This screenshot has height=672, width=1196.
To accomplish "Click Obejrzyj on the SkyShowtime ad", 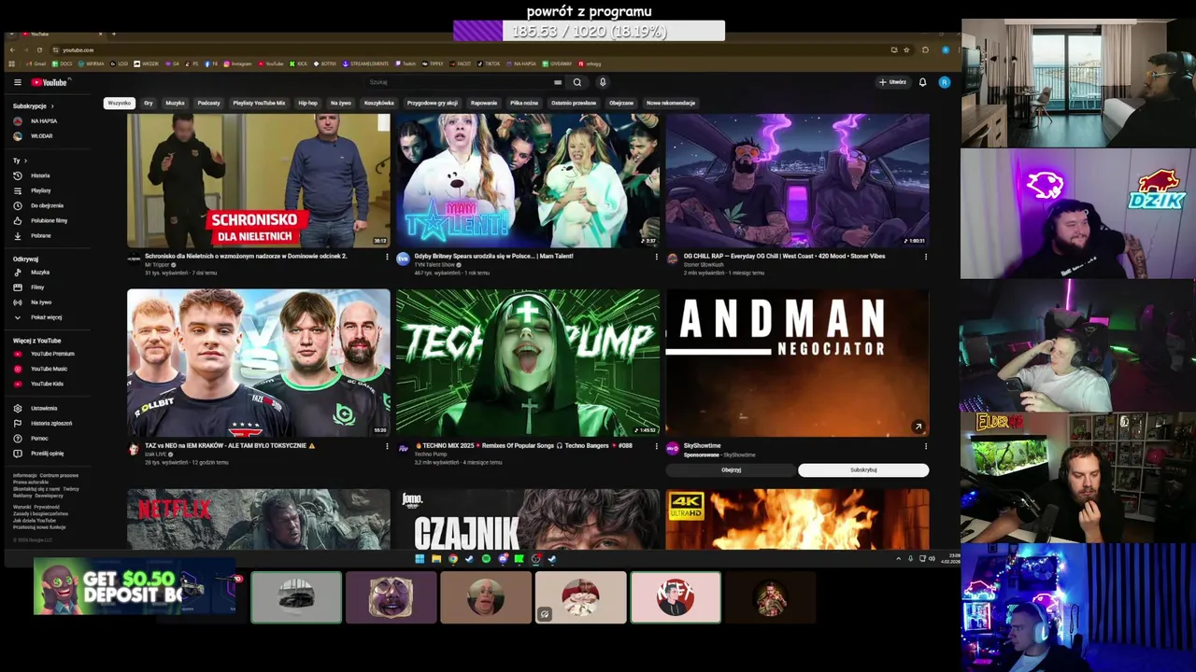I will pos(731,469).
